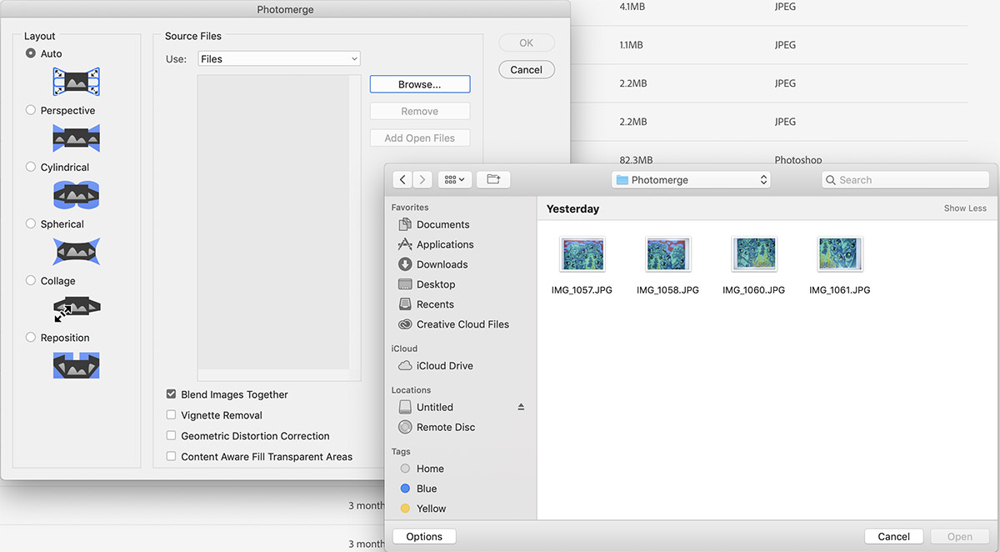Enable Geometric Distortion Correction
The height and width of the screenshot is (552, 1000).
(x=172, y=436)
